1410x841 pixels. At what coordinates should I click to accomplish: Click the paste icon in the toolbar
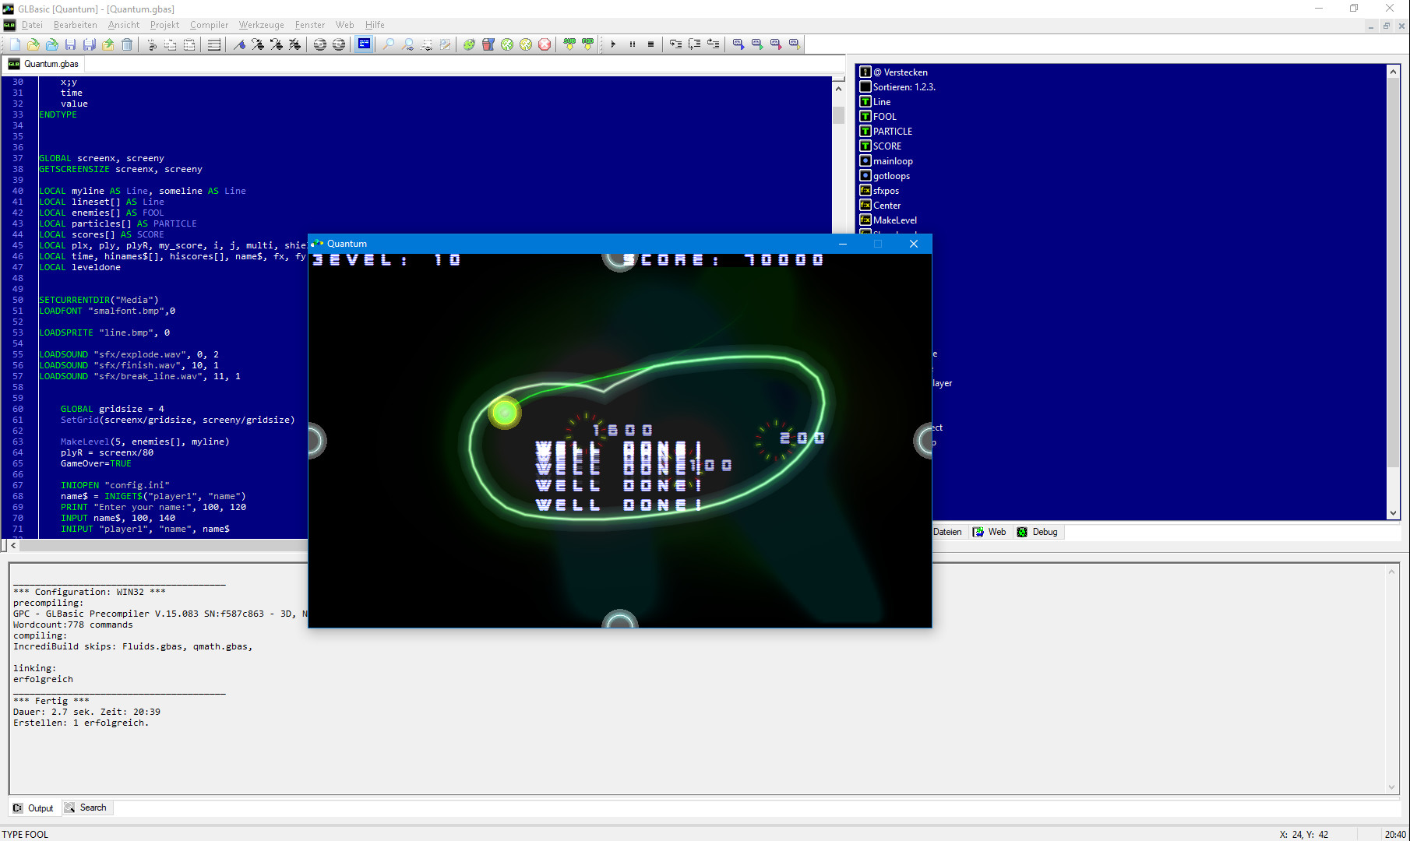(x=190, y=44)
